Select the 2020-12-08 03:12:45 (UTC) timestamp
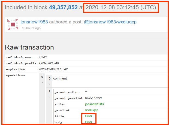Viewport: 169px width, 125px height. [121, 7]
